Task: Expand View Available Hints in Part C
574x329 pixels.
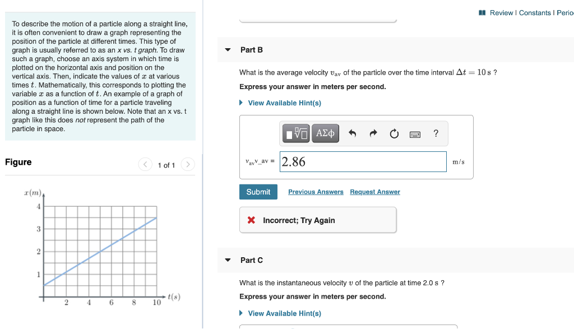Action: coord(285,313)
